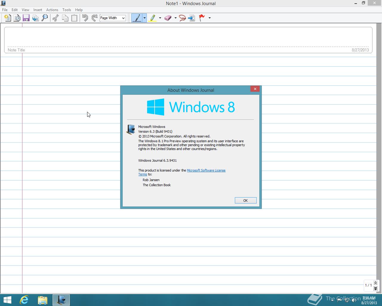This screenshot has width=382, height=306.
Task: Click 'The Collection Book' licensee text
Action: [x=157, y=185]
